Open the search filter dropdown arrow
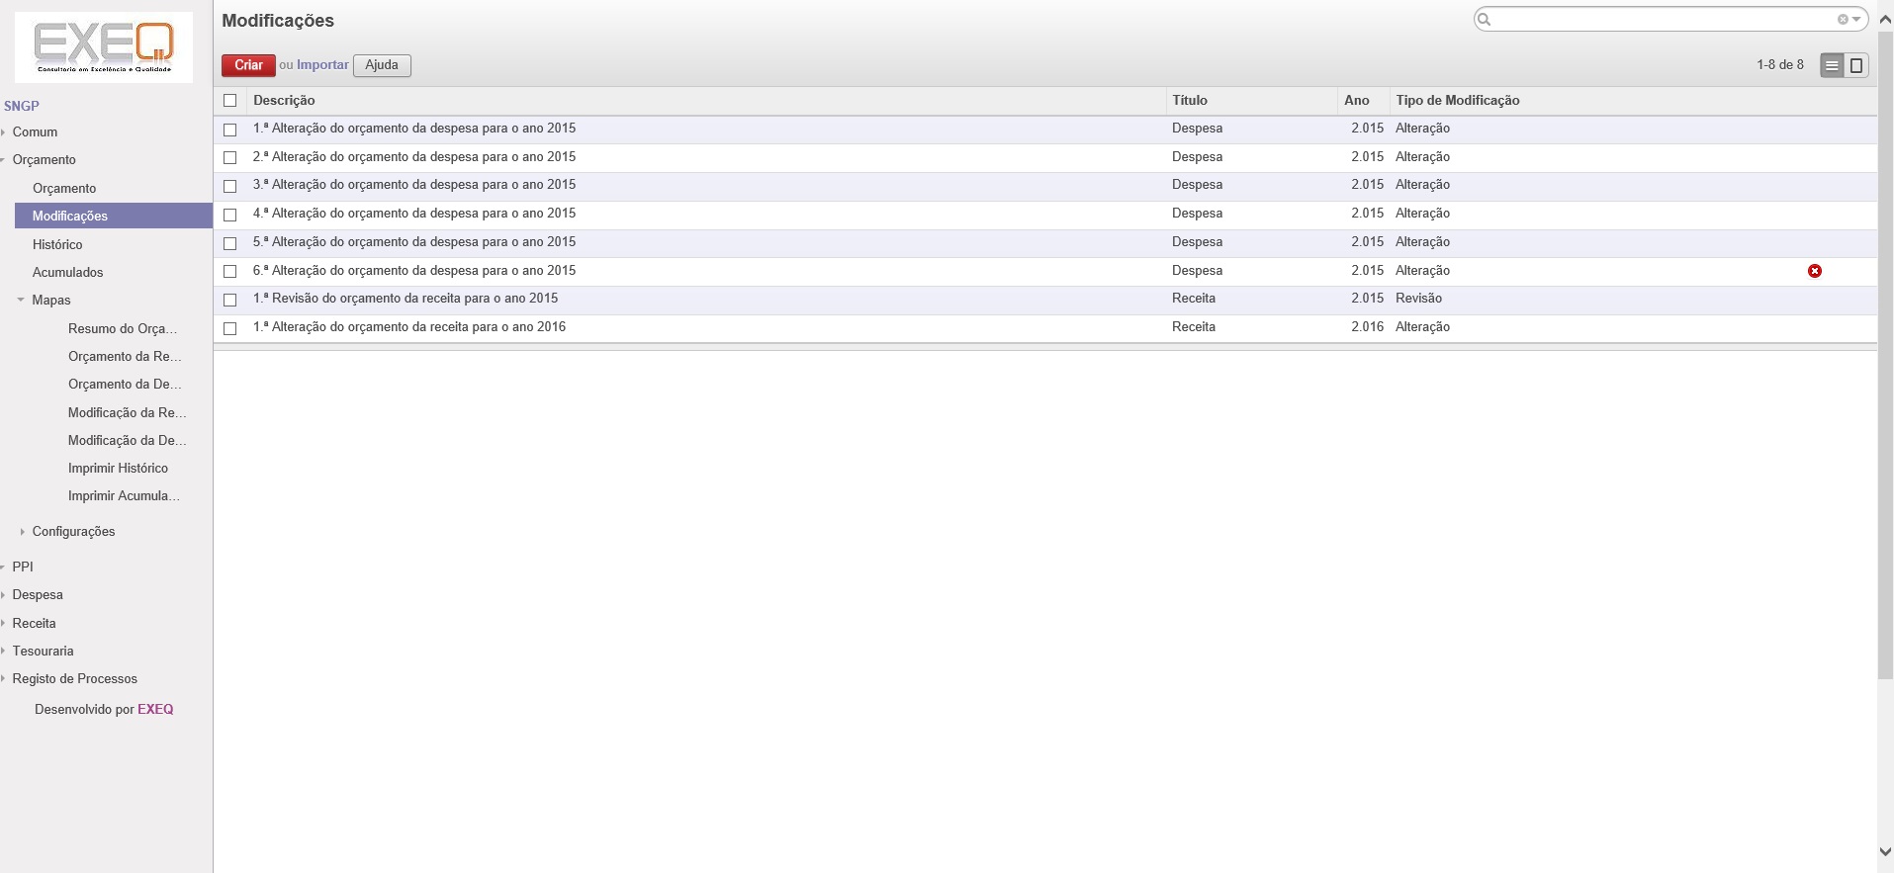The height and width of the screenshot is (873, 1894). (x=1856, y=20)
